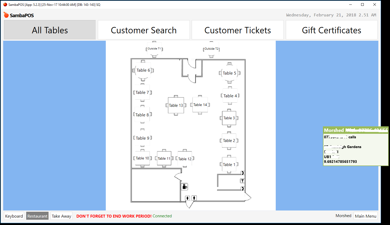390x225 pixels.
Task: Select round Table 6 on floor plan
Action: click(143, 70)
